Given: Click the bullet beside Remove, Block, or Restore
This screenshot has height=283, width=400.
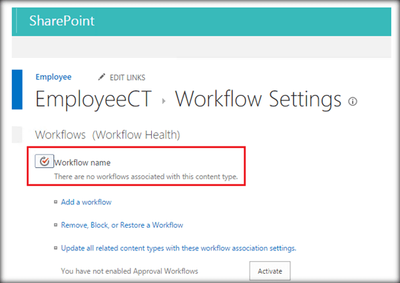Looking at the screenshot, I should pos(55,225).
